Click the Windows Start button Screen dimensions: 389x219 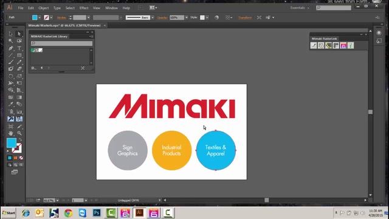tap(9, 213)
